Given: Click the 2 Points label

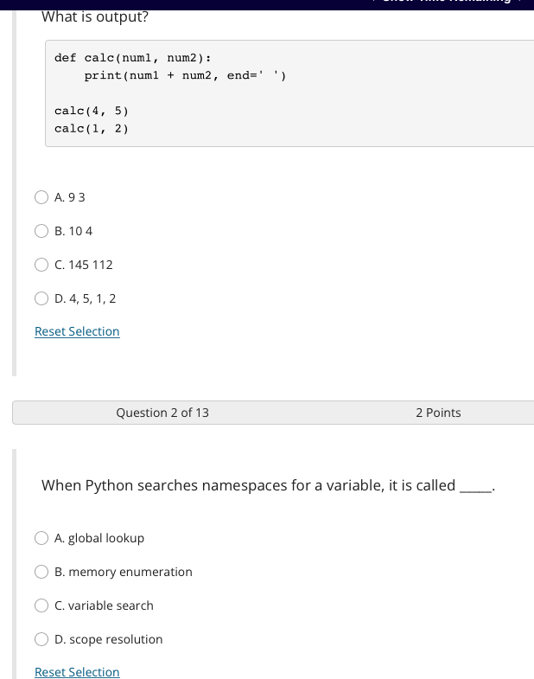Looking at the screenshot, I should 438,413.
